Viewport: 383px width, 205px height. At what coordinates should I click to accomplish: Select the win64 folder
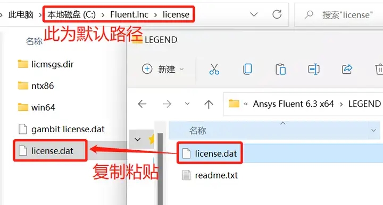point(43,107)
